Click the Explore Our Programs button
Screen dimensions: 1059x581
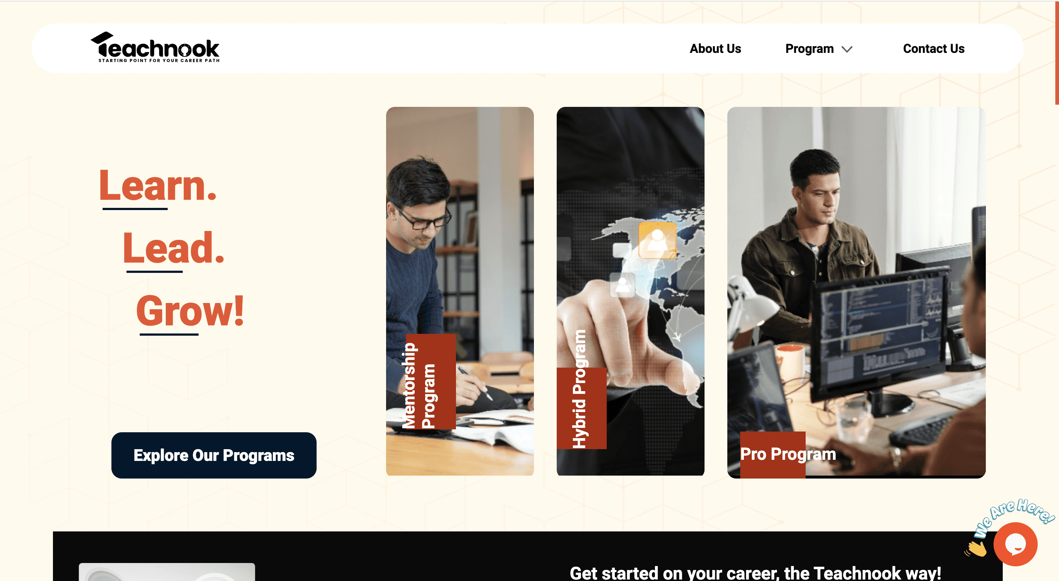point(214,455)
